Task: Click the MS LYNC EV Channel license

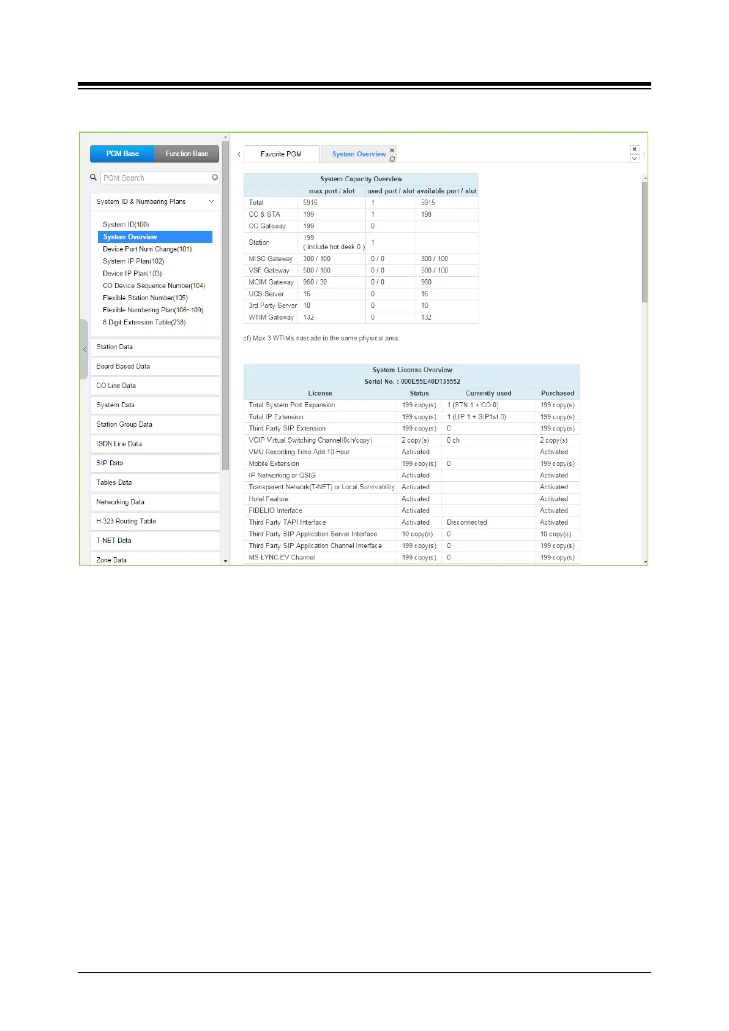Action: pyautogui.click(x=282, y=558)
